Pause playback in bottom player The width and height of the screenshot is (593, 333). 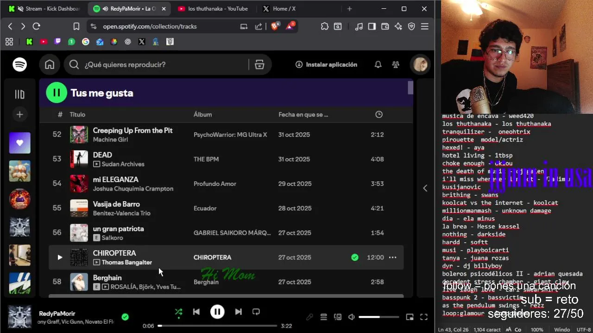pos(217,312)
